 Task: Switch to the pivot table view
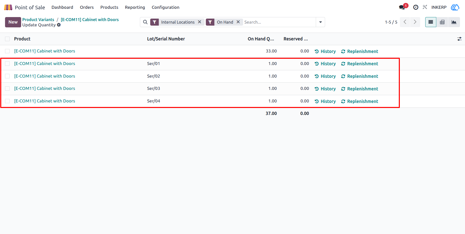click(x=442, y=22)
